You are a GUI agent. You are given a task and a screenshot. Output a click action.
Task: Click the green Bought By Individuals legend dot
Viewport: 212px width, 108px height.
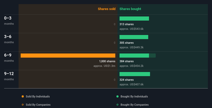click(117, 96)
